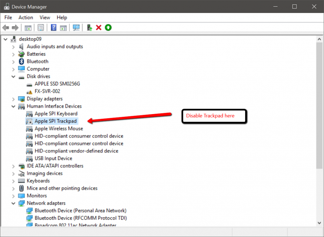
Task: Collapse the Human Interface Devices category
Action: point(13,106)
